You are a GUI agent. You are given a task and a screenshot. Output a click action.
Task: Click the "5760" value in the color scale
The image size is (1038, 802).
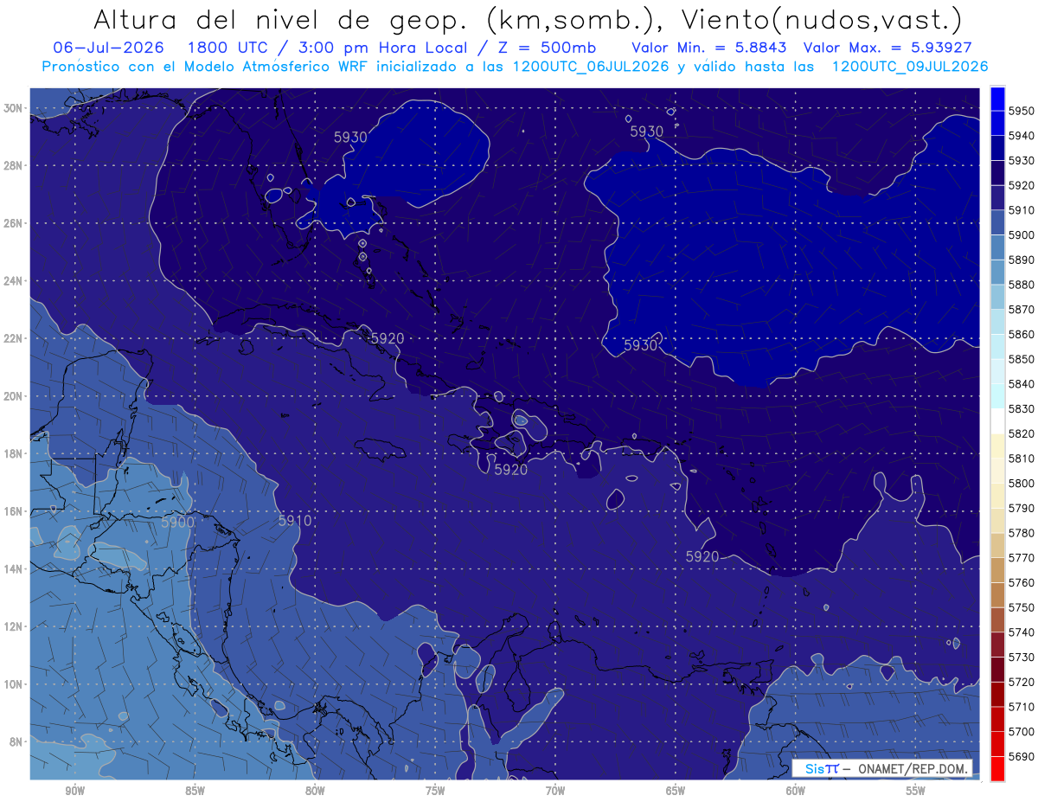tap(1022, 582)
